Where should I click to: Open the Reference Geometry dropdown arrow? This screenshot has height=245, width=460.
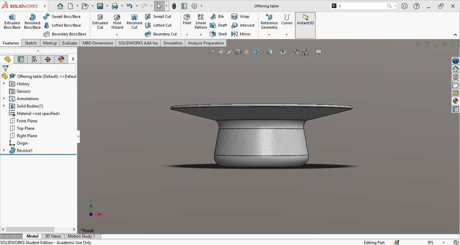click(269, 35)
